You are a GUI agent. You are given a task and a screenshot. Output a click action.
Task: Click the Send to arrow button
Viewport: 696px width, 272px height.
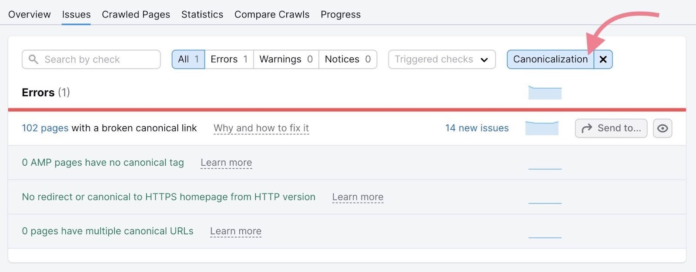click(x=611, y=128)
